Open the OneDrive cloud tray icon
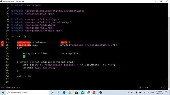This screenshot has width=170, height=95. [132, 93]
